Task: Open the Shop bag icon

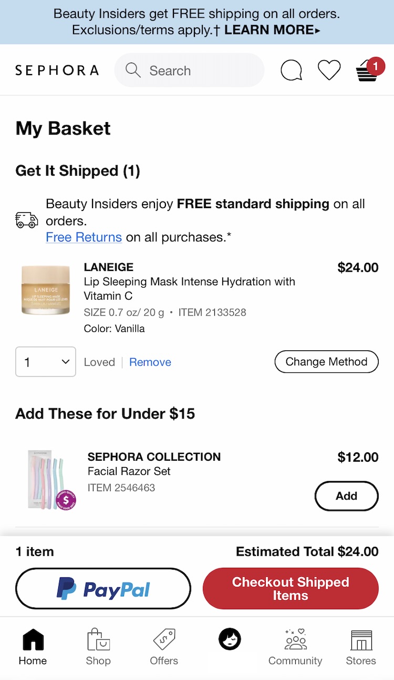Action: tap(98, 647)
